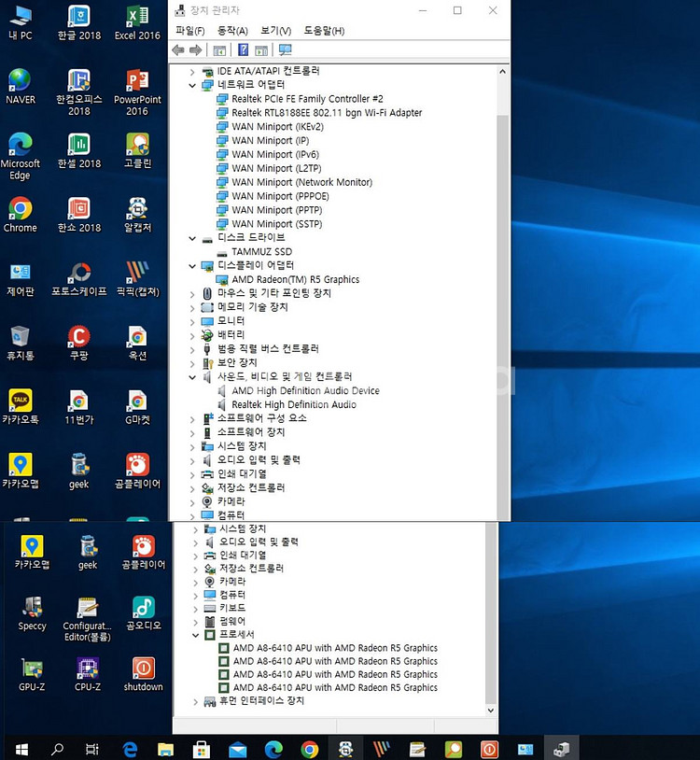700x760 pixels.
Task: Expand 마우스 및 기타 포인팅 장치 node
Action: pyautogui.click(x=192, y=294)
